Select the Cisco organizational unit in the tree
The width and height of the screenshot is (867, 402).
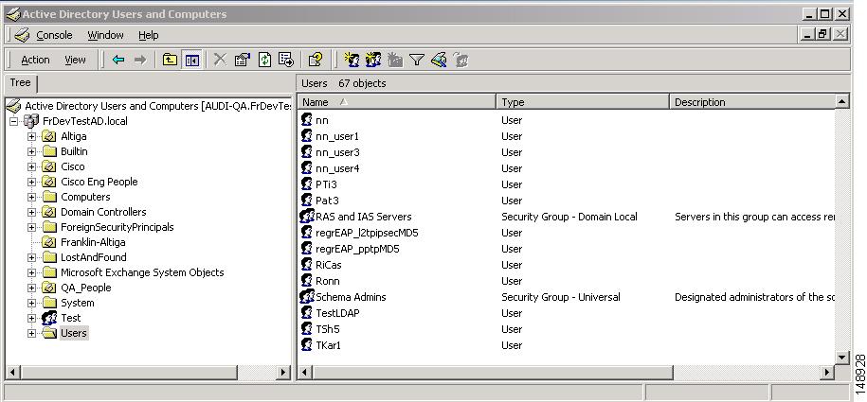(72, 166)
